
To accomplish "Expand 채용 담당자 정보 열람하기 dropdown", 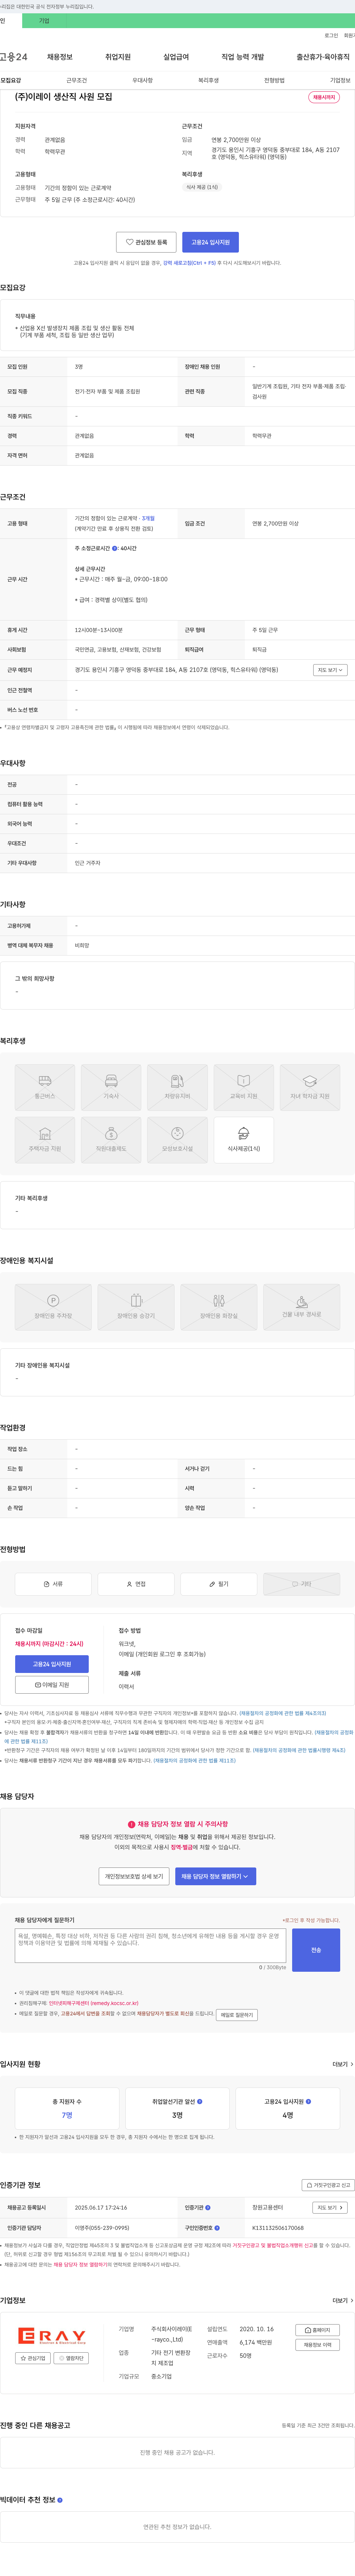I will (216, 1876).
